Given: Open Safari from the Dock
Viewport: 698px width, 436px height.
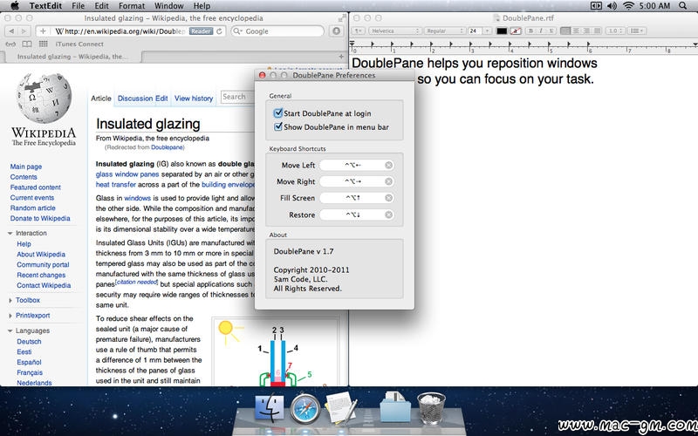Looking at the screenshot, I should (305, 408).
